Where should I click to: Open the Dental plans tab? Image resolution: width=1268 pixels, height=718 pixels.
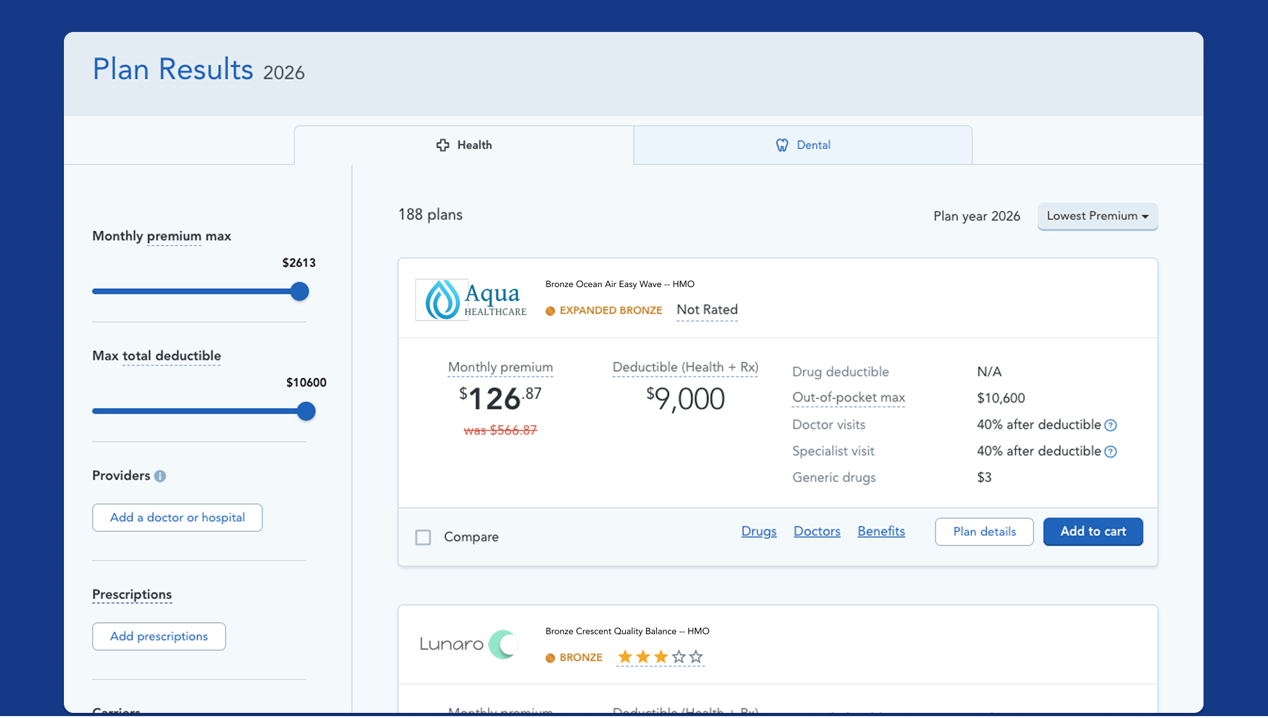click(803, 145)
